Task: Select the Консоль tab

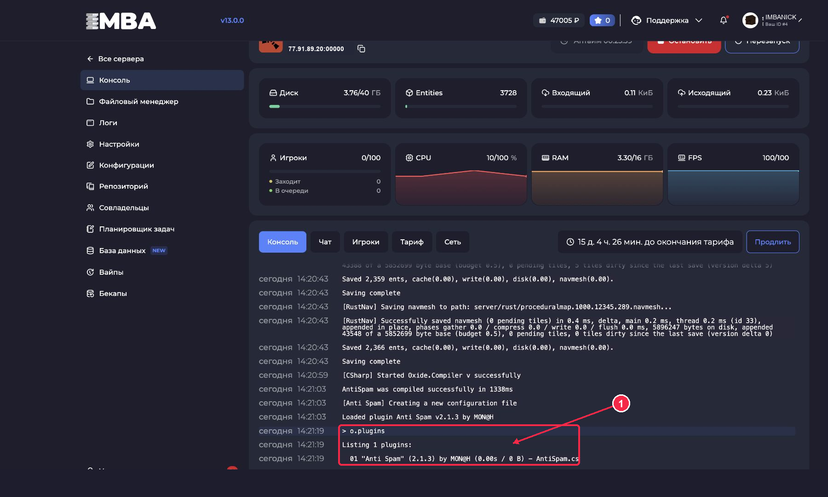Action: tap(282, 242)
